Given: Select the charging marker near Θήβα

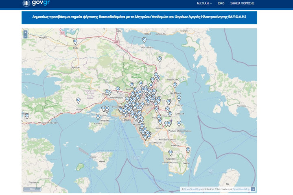Looking at the screenshot, I should pos(75,41).
